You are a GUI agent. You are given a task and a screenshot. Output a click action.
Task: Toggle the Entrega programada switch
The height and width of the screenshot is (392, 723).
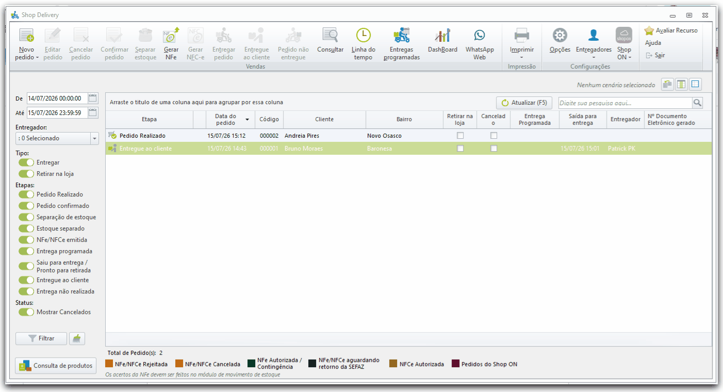26,251
